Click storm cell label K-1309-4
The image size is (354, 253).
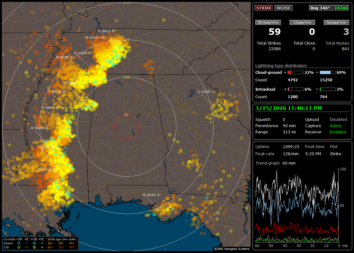[82, 53]
